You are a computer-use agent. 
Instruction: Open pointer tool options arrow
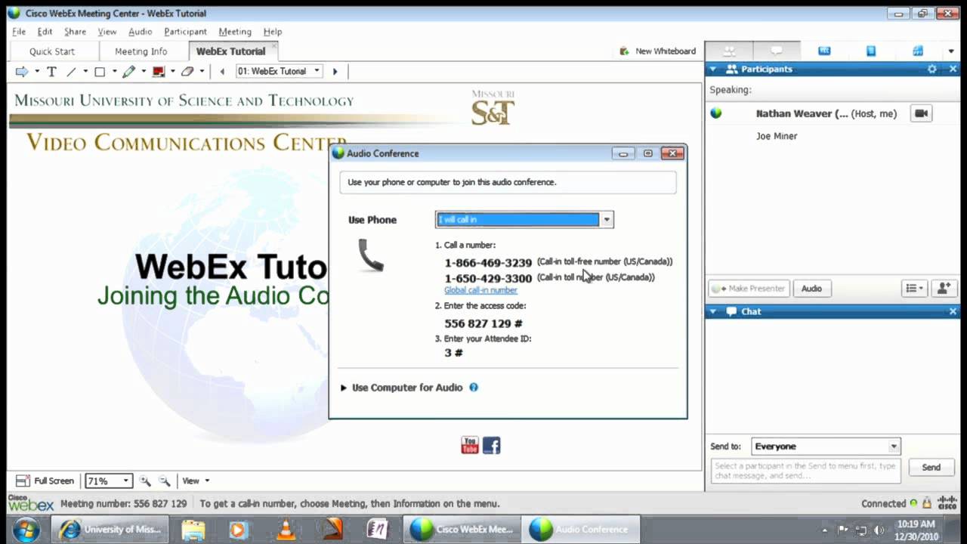(36, 71)
